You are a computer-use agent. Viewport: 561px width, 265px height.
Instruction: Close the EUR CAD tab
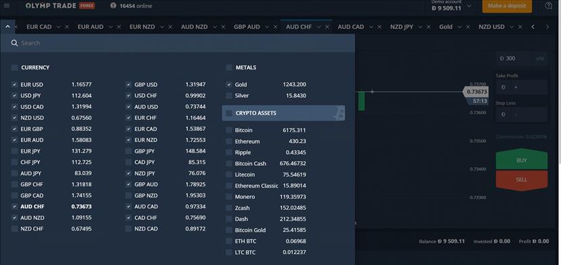point(67,27)
